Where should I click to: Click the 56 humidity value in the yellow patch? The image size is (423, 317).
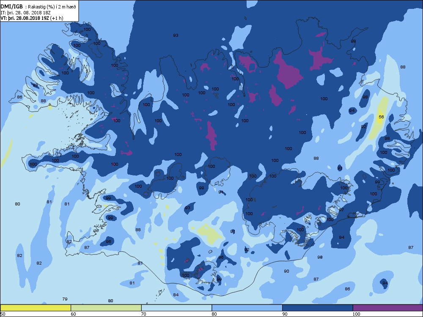pyautogui.click(x=381, y=117)
